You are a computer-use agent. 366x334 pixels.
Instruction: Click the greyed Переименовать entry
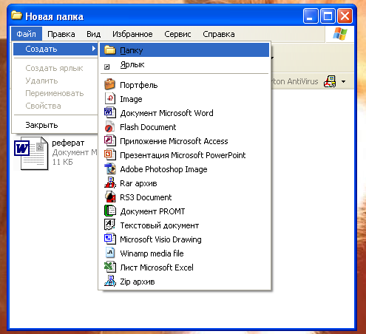click(55, 93)
